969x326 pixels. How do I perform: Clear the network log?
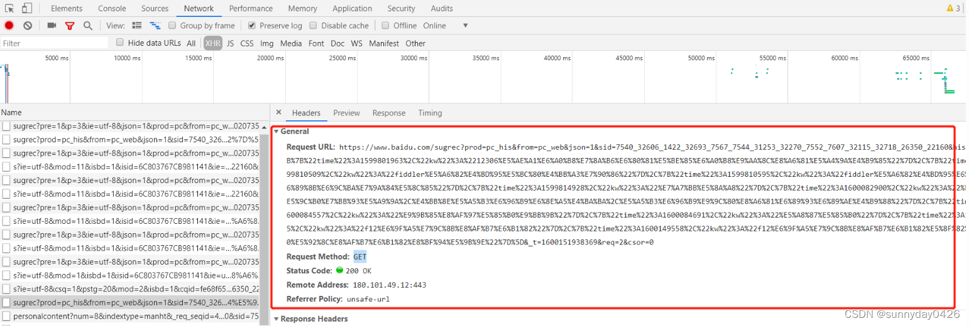pos(28,26)
